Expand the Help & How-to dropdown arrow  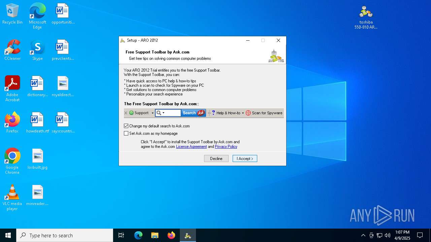(x=243, y=113)
